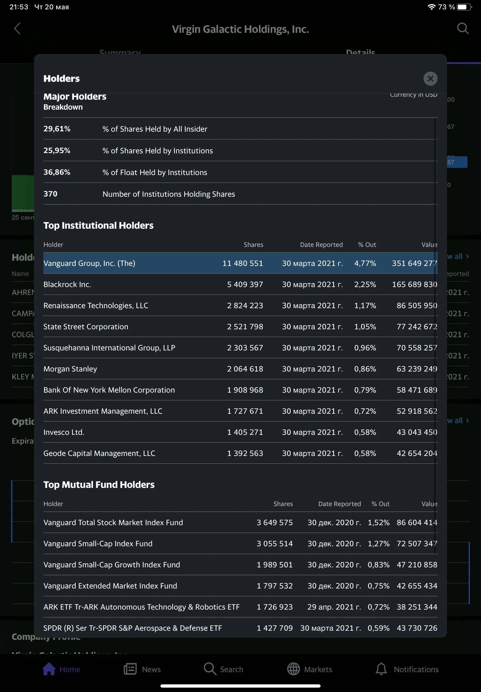The image size is (481, 692).
Task: Open the Markets tab label
Action: 318,669
